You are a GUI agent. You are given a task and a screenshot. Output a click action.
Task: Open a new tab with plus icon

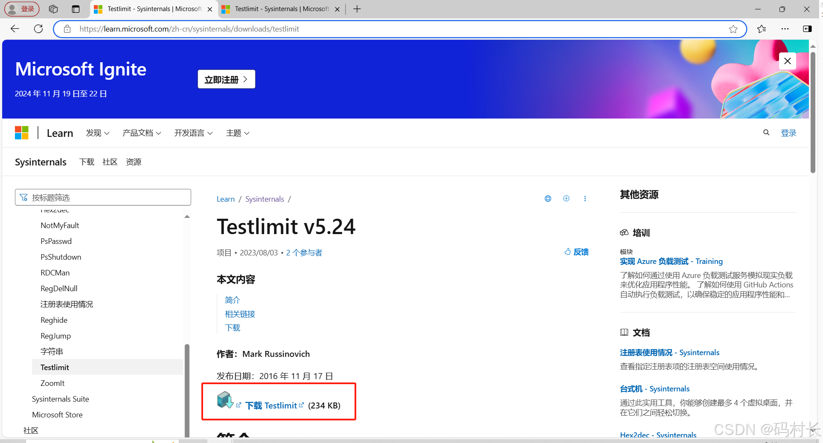[357, 9]
